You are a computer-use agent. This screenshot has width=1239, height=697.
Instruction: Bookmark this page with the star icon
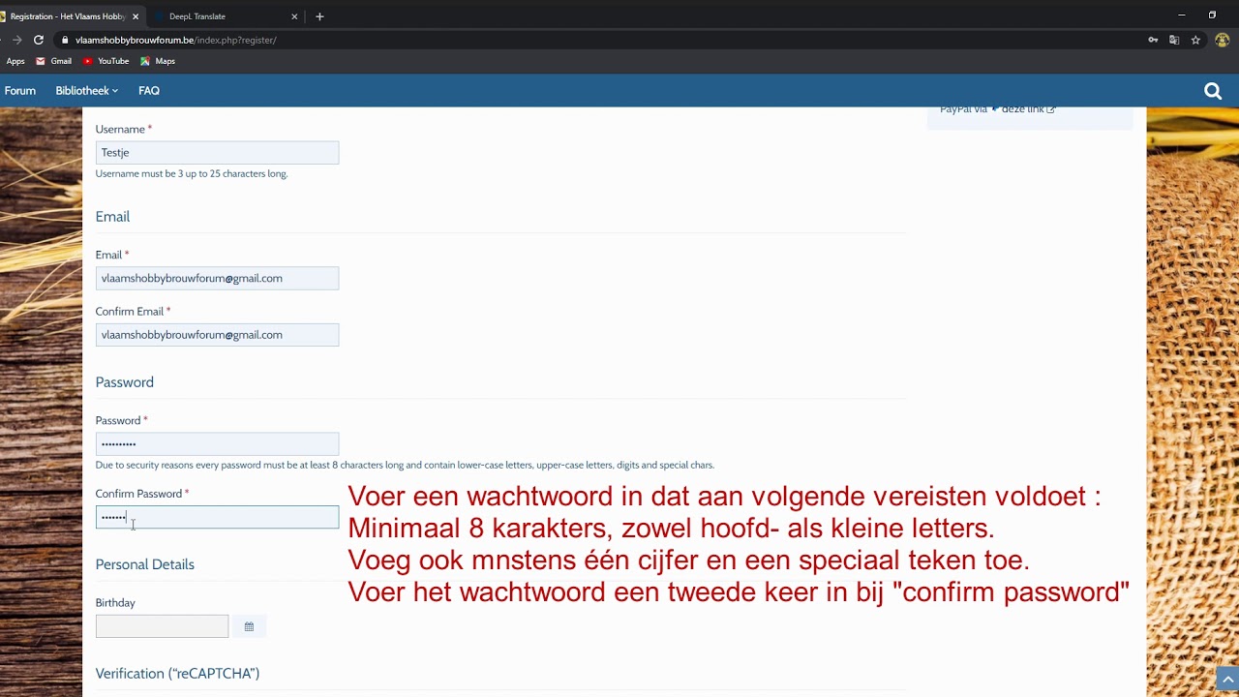(x=1195, y=40)
